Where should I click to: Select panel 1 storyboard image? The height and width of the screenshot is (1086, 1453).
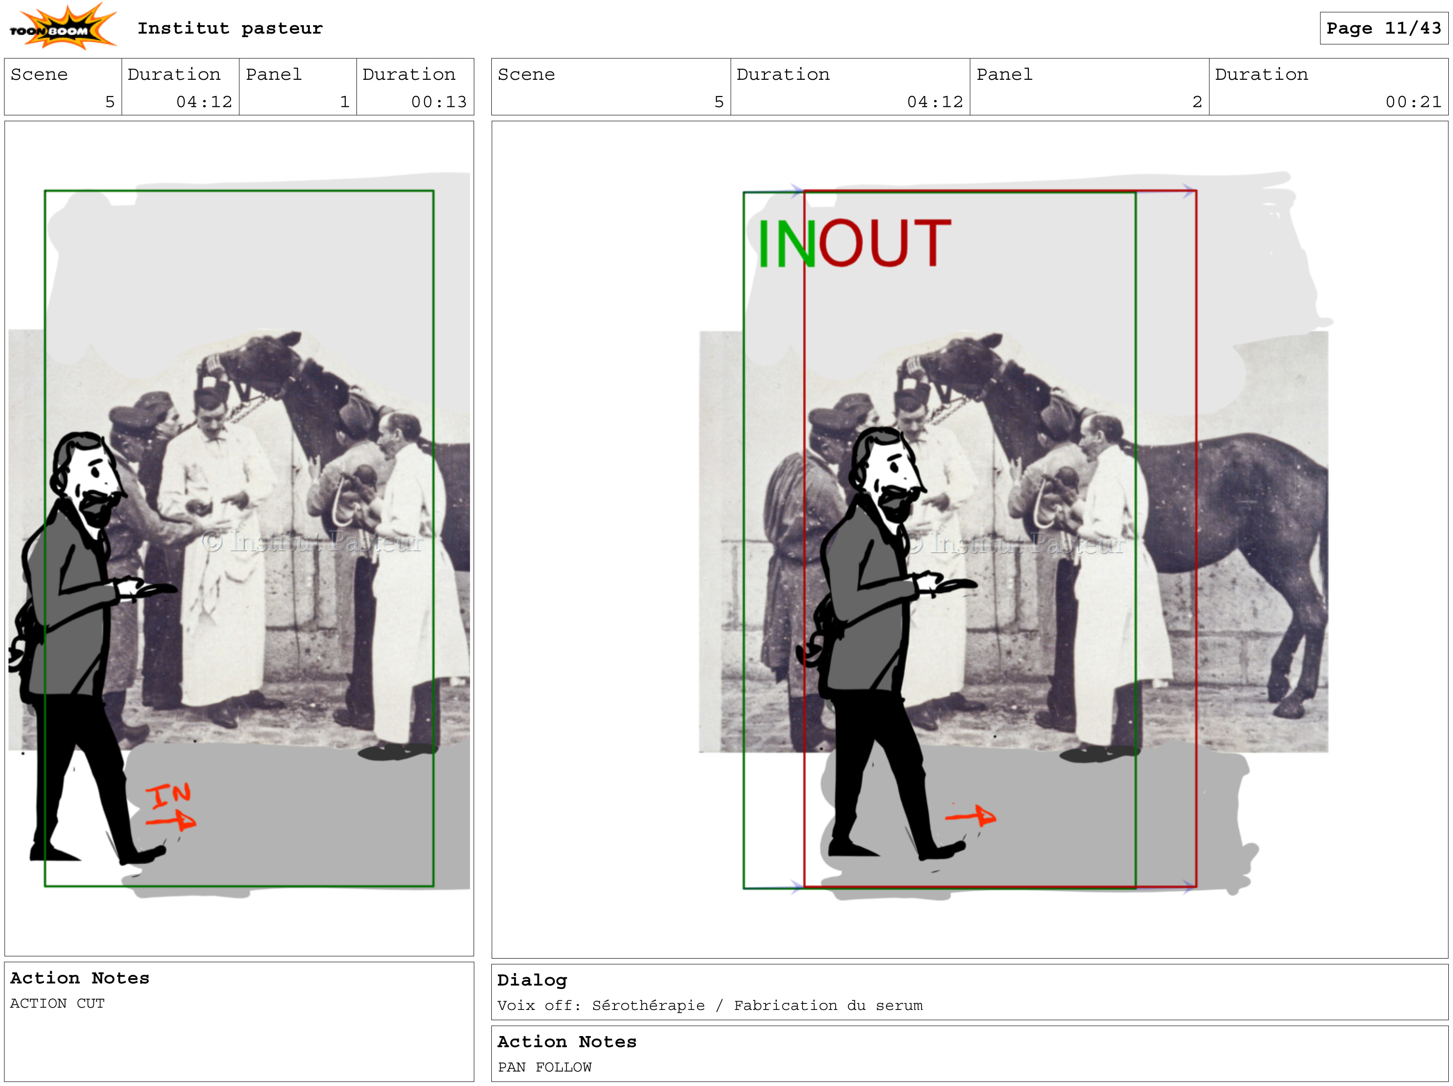point(239,538)
